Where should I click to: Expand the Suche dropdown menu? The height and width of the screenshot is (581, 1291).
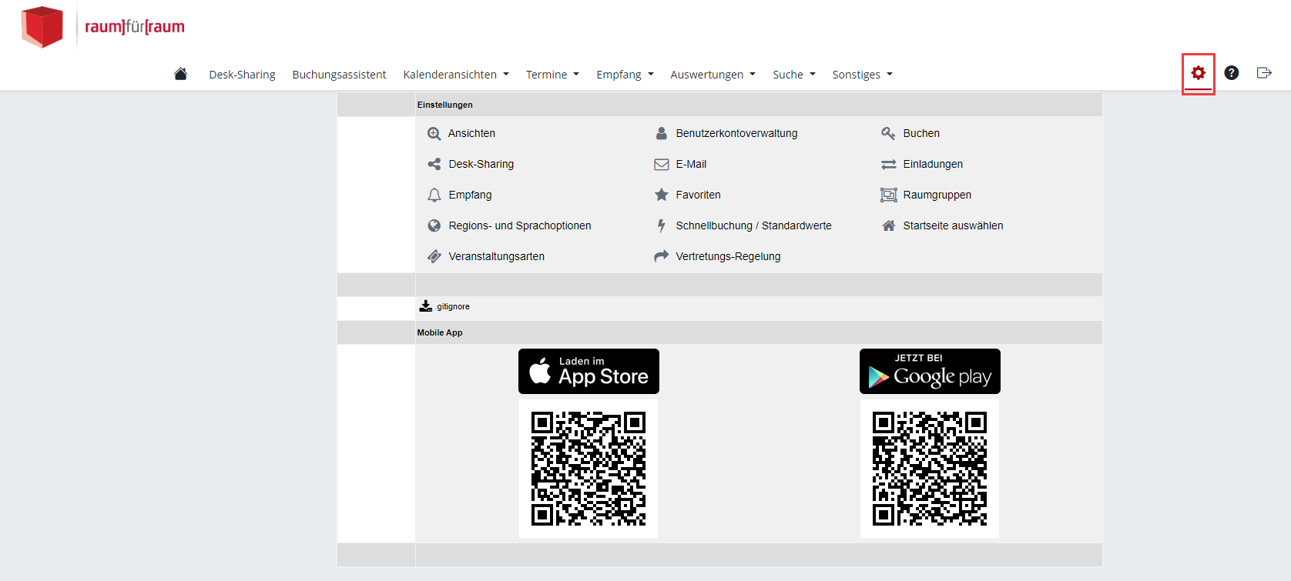click(x=794, y=75)
